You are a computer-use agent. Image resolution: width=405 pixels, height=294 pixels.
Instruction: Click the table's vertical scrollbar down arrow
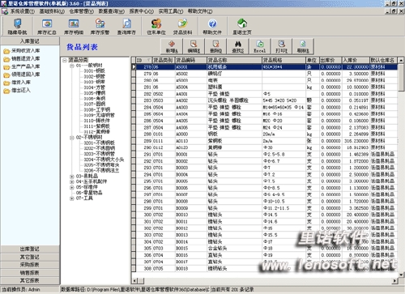pos(401,275)
